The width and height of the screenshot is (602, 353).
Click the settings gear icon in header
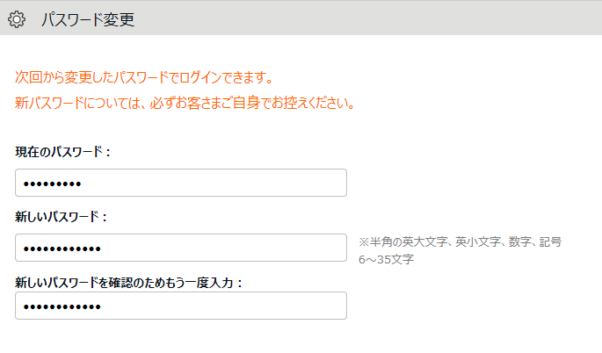(17, 18)
